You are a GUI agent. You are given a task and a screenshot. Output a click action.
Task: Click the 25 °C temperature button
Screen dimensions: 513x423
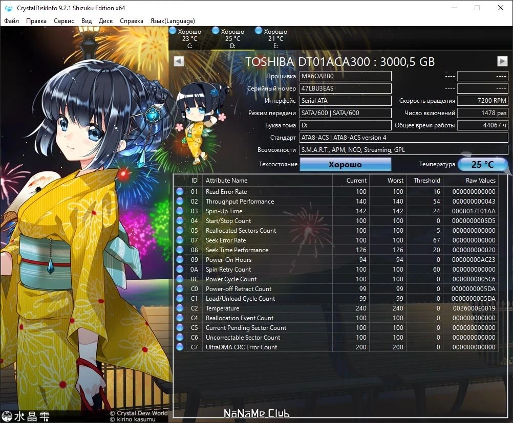(482, 164)
